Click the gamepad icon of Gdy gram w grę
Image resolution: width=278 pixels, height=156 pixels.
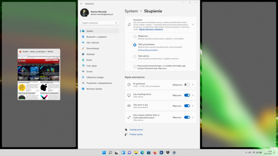pyautogui.click(x=129, y=106)
